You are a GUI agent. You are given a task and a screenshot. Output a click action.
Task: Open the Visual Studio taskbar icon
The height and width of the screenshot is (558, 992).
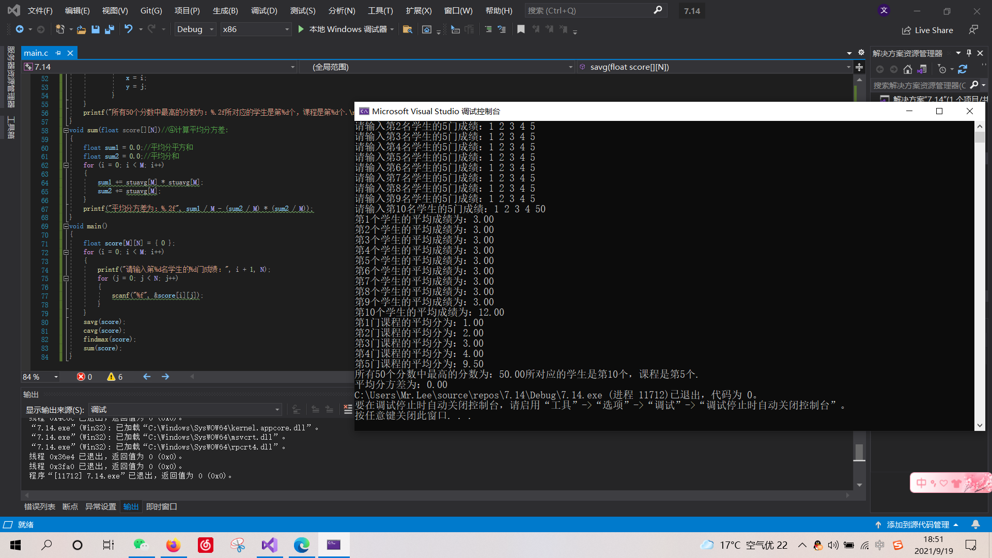[x=269, y=545]
